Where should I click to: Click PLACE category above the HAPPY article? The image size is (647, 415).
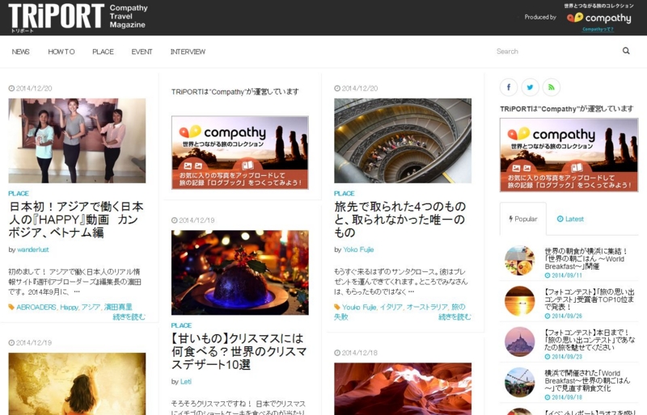tap(19, 193)
